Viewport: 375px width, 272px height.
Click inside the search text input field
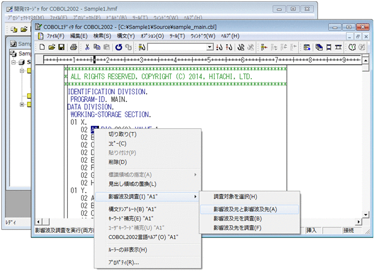[177, 47]
